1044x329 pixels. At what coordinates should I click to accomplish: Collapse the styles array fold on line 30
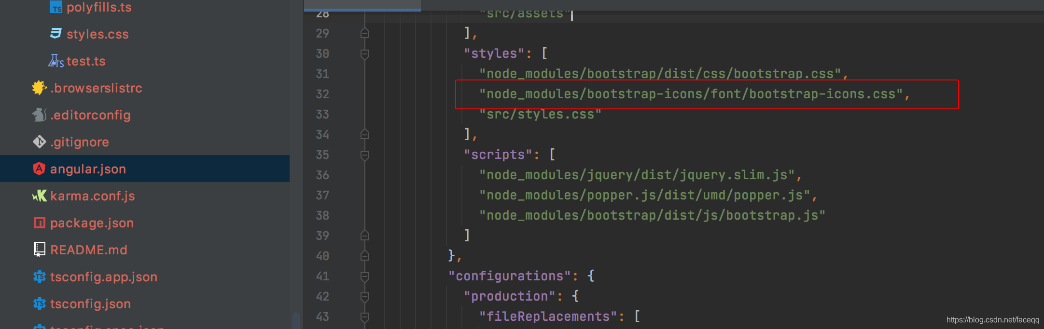[365, 53]
